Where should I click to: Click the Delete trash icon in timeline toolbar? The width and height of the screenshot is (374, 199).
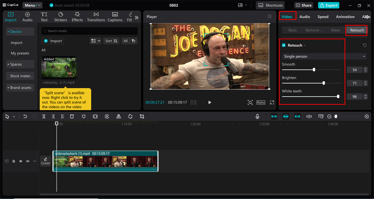72,116
